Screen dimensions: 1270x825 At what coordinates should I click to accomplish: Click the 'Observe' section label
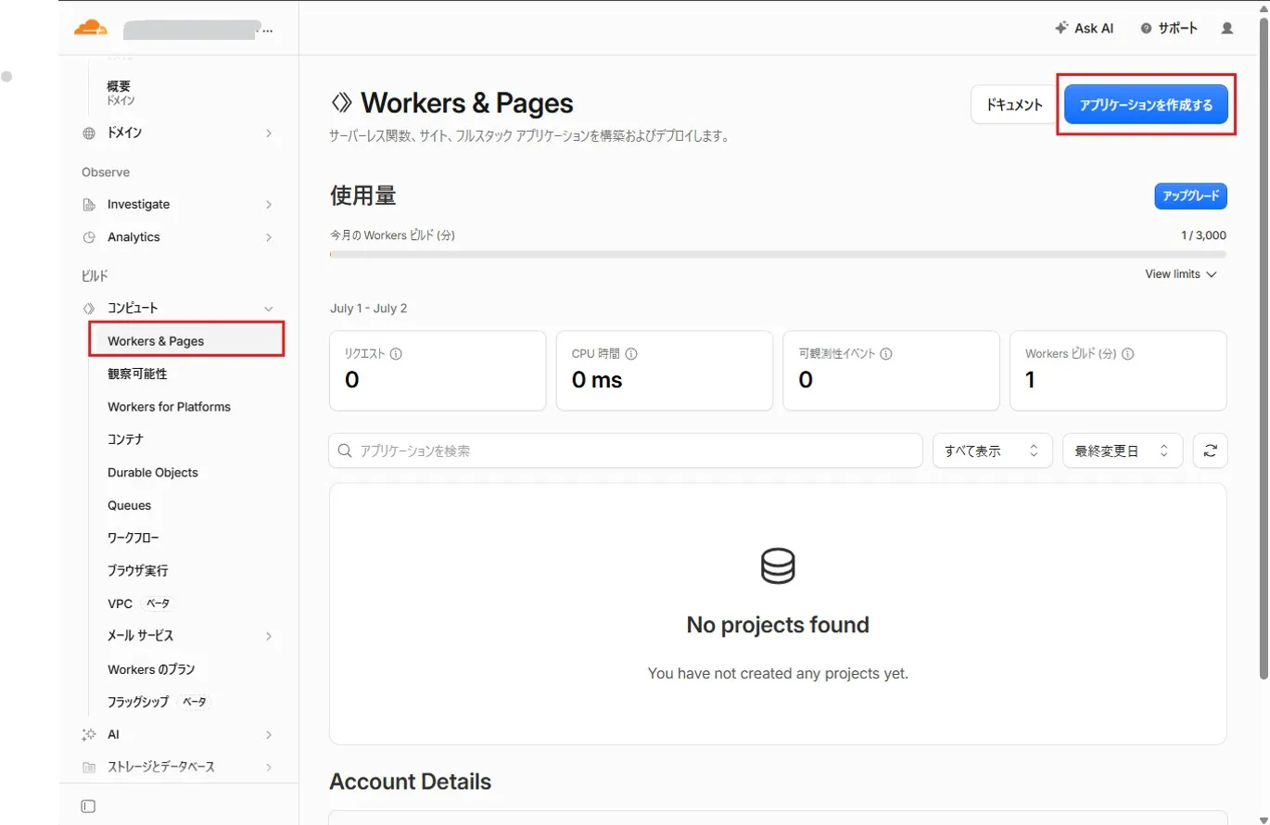tap(106, 172)
